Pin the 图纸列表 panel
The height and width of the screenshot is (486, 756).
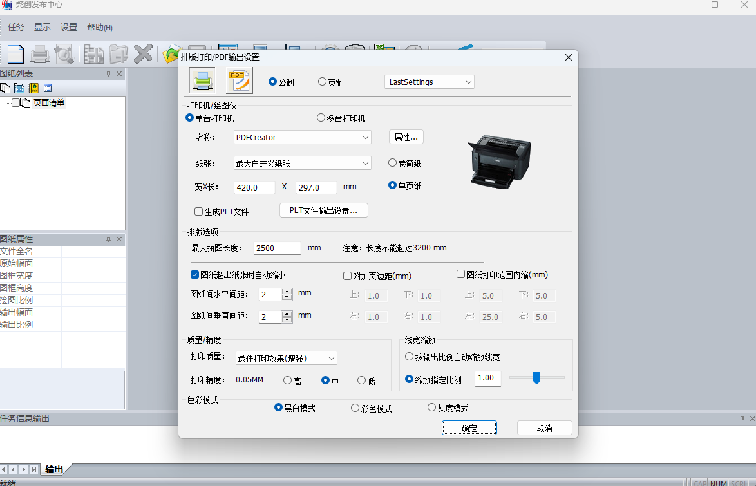(108, 74)
